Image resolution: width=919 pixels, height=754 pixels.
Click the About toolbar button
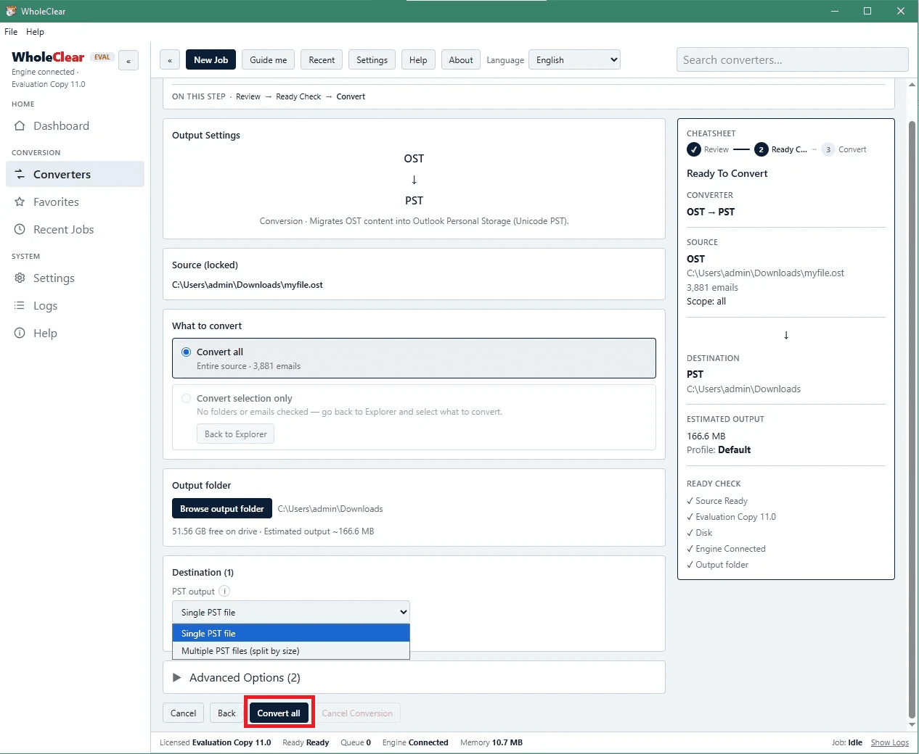(x=461, y=60)
